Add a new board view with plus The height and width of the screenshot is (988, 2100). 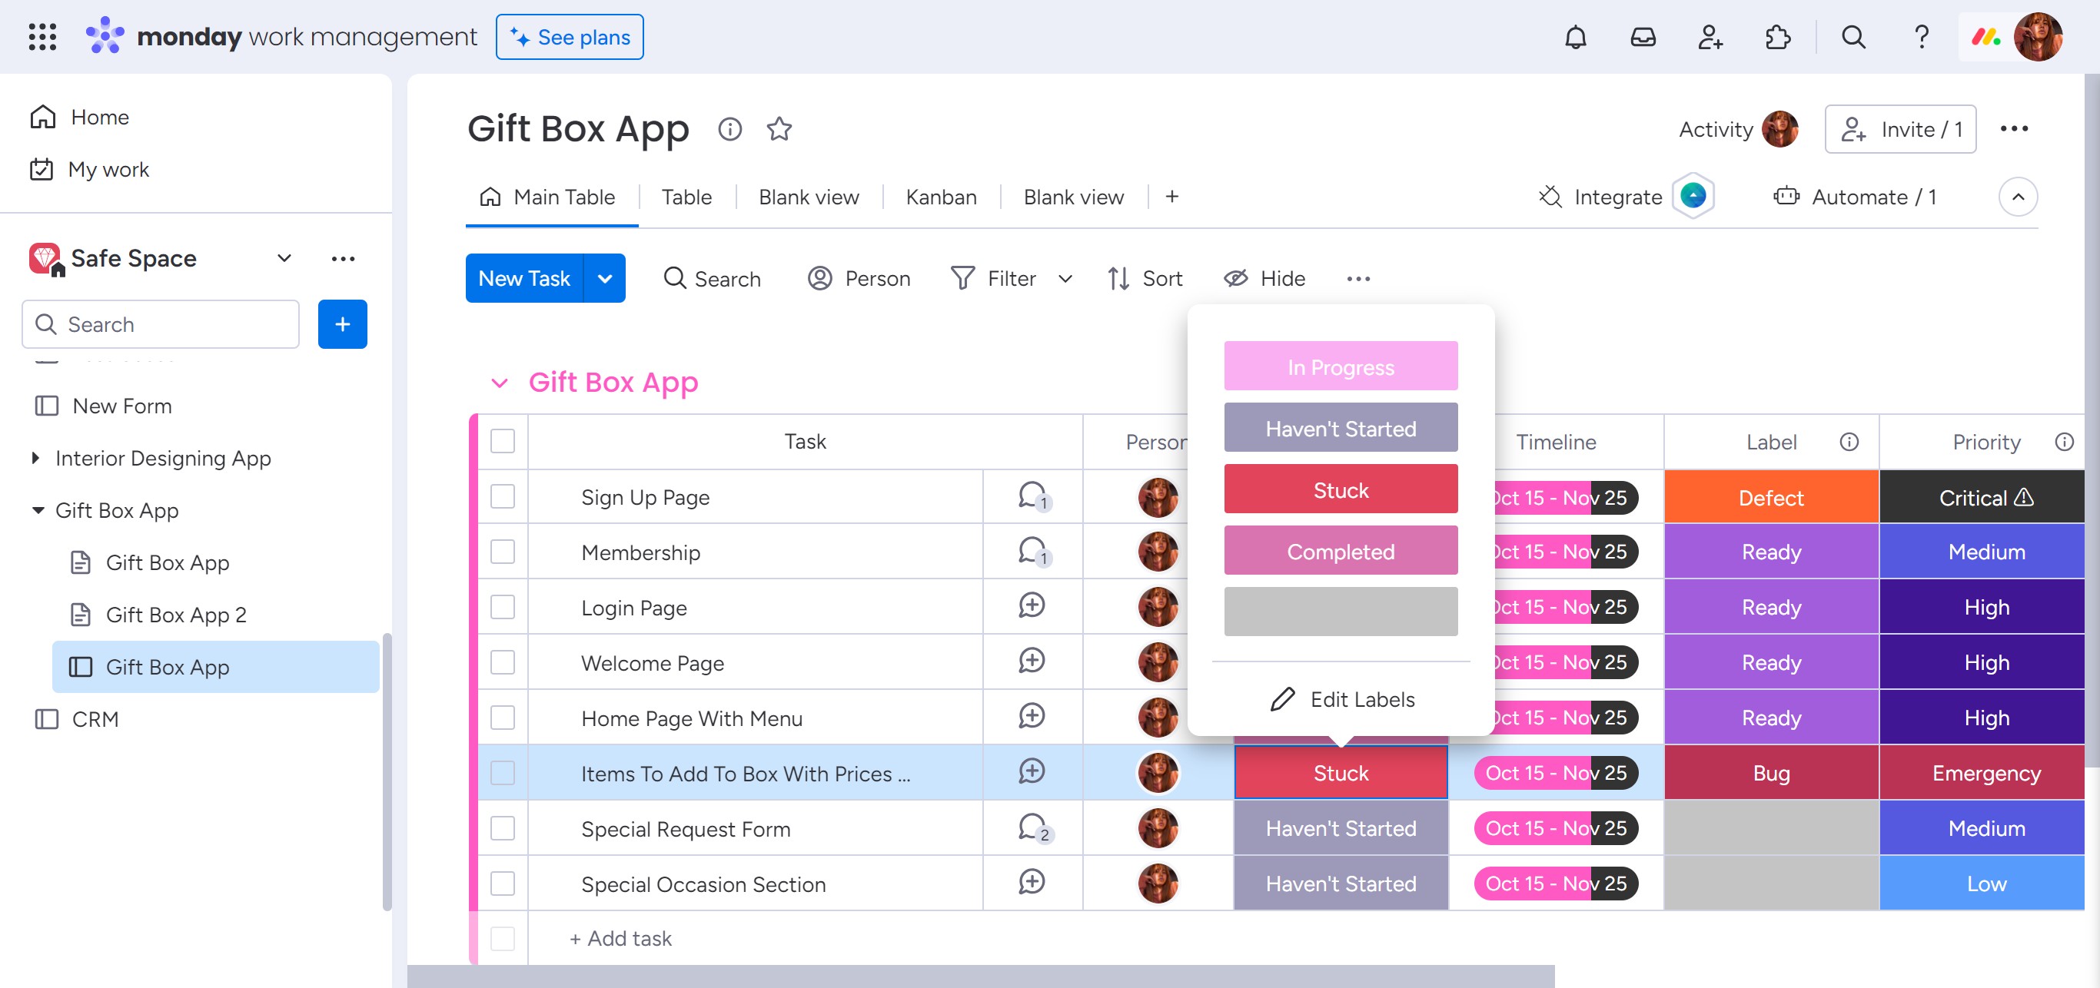(1171, 197)
